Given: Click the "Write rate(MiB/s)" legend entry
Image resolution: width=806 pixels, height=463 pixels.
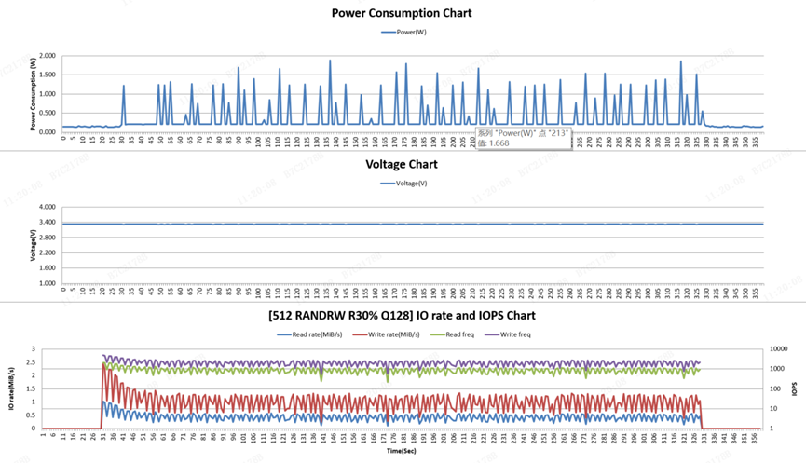Looking at the screenshot, I should (387, 334).
